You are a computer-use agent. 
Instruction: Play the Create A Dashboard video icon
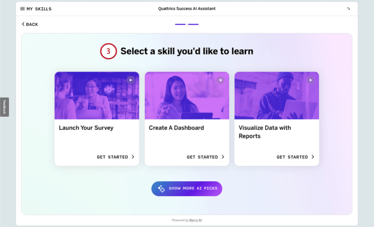tap(220, 80)
